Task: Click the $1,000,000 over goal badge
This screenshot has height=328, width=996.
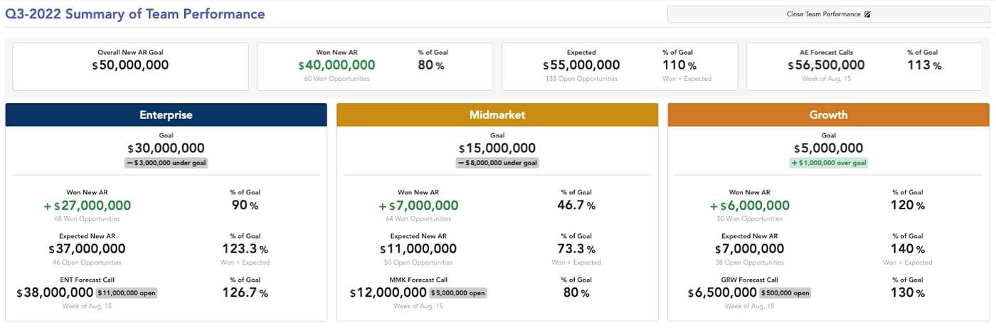Action: coord(828,163)
